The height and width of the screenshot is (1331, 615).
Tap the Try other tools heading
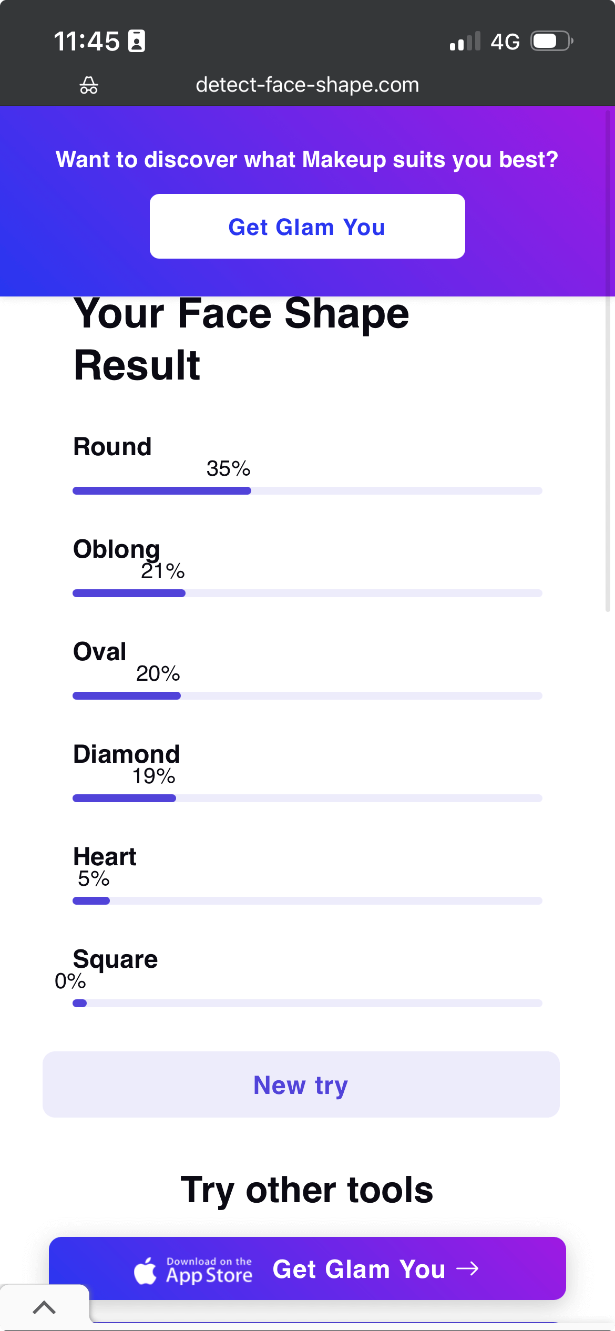point(307,1190)
